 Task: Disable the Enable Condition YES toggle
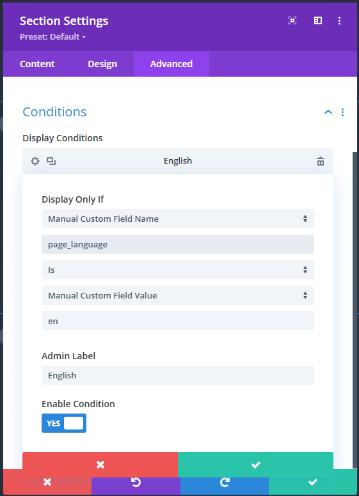pos(64,423)
